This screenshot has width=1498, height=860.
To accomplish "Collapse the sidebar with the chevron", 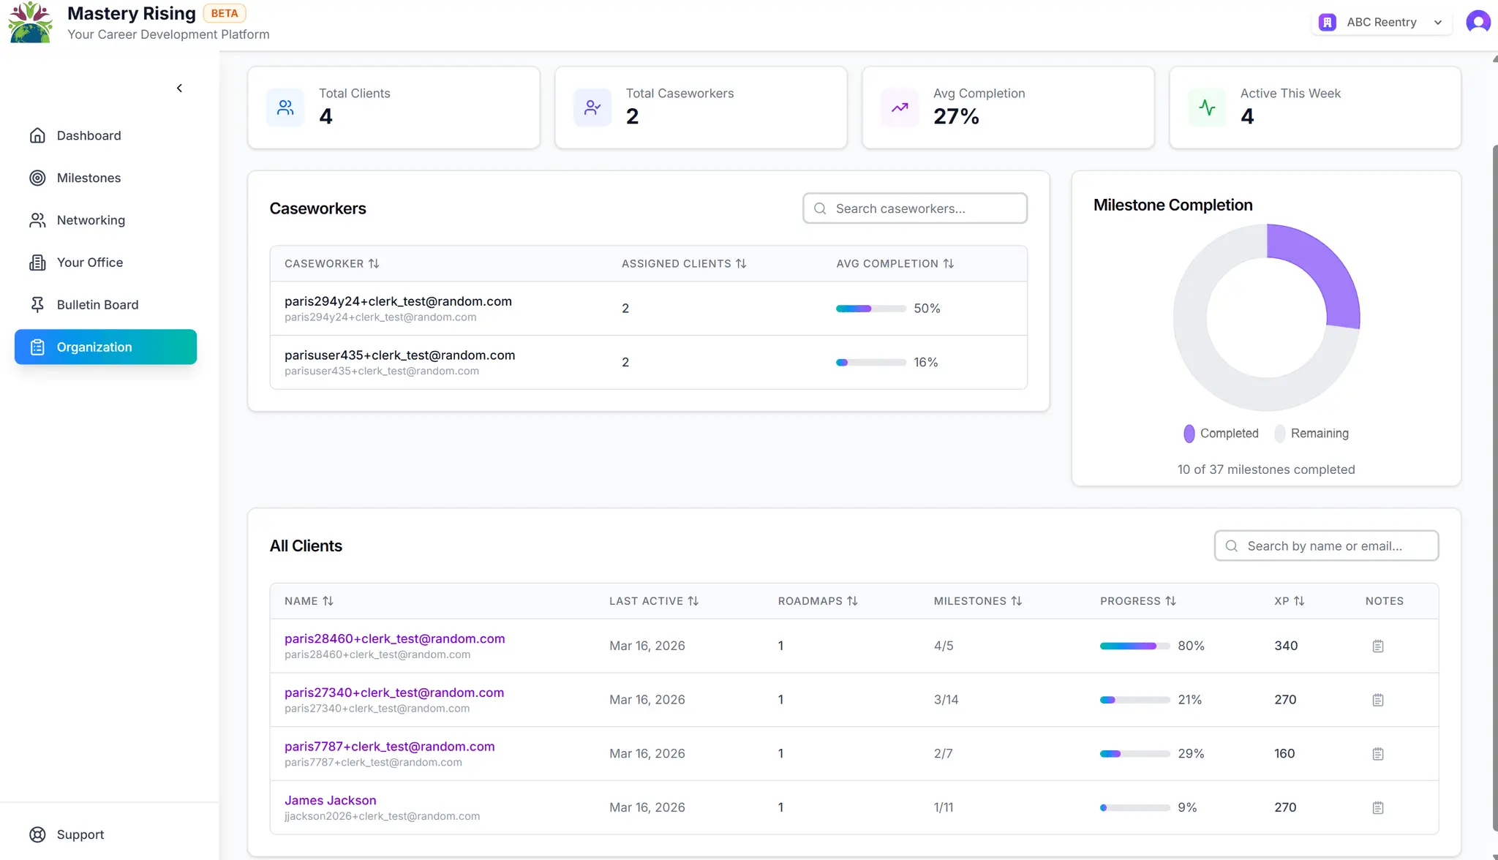I will tap(179, 88).
